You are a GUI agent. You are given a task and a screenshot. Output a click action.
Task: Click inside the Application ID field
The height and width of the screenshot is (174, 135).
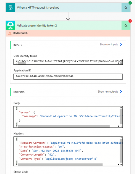point(68,77)
